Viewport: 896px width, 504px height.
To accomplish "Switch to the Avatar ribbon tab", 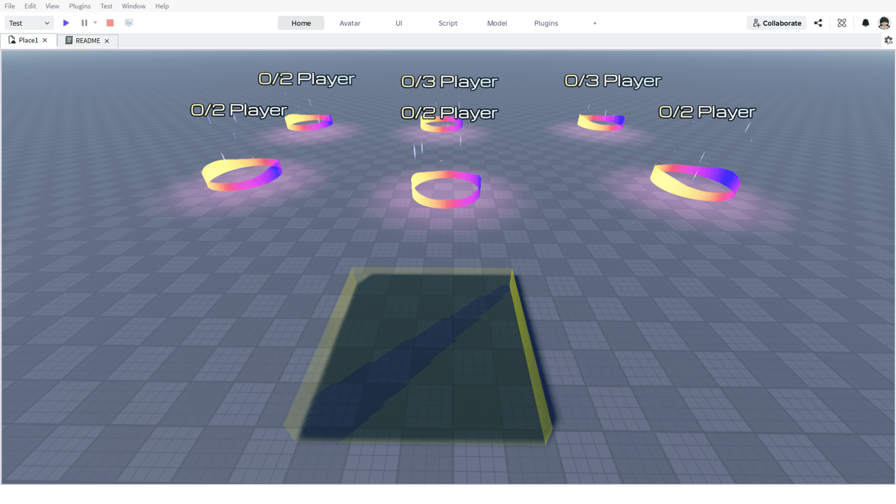I will coord(350,23).
